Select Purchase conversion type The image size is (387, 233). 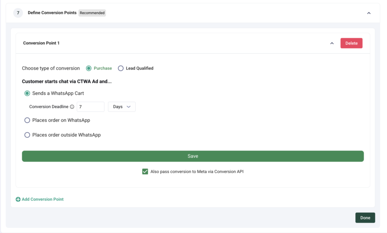pos(88,68)
